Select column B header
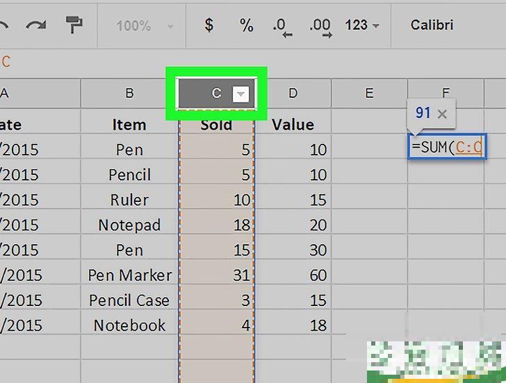 (129, 94)
